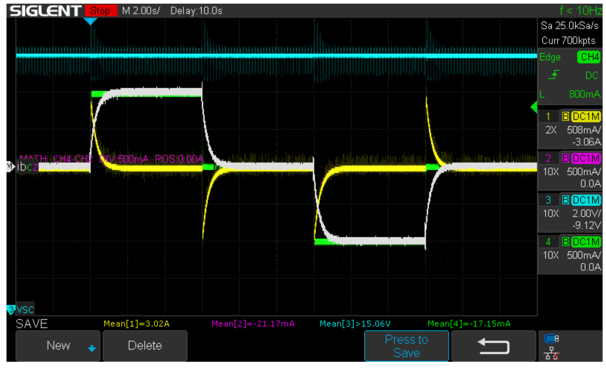606x368 pixels.
Task: Click channel 1 probe 2X value
Action: [x=551, y=130]
